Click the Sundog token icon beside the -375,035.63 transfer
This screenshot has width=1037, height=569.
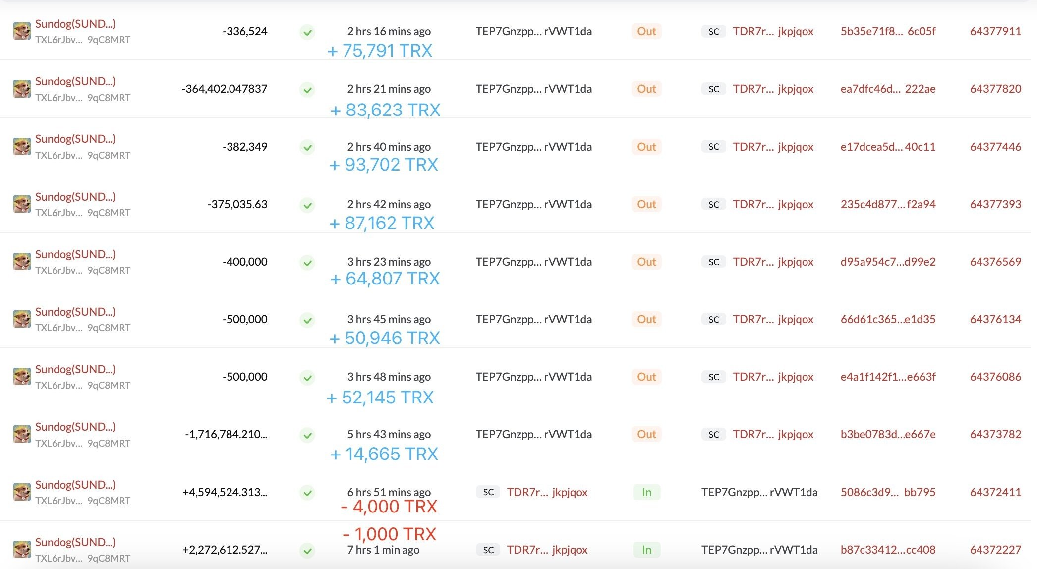tap(22, 204)
